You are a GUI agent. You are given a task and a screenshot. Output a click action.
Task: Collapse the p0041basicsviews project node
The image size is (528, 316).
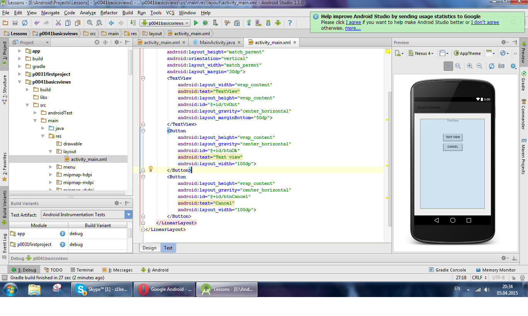tap(20, 82)
